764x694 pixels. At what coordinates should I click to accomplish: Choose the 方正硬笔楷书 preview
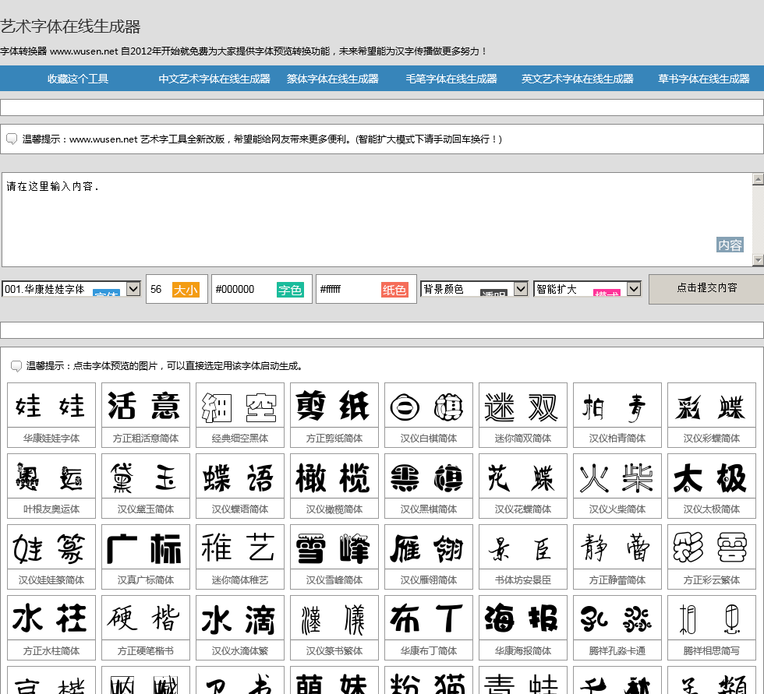coord(145,618)
